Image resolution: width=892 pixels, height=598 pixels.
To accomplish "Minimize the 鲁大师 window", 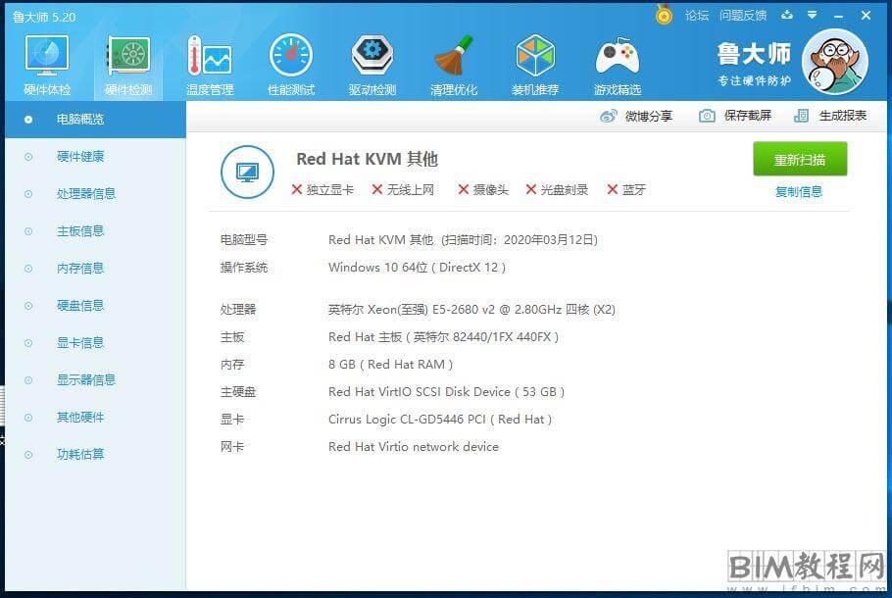I will [838, 16].
